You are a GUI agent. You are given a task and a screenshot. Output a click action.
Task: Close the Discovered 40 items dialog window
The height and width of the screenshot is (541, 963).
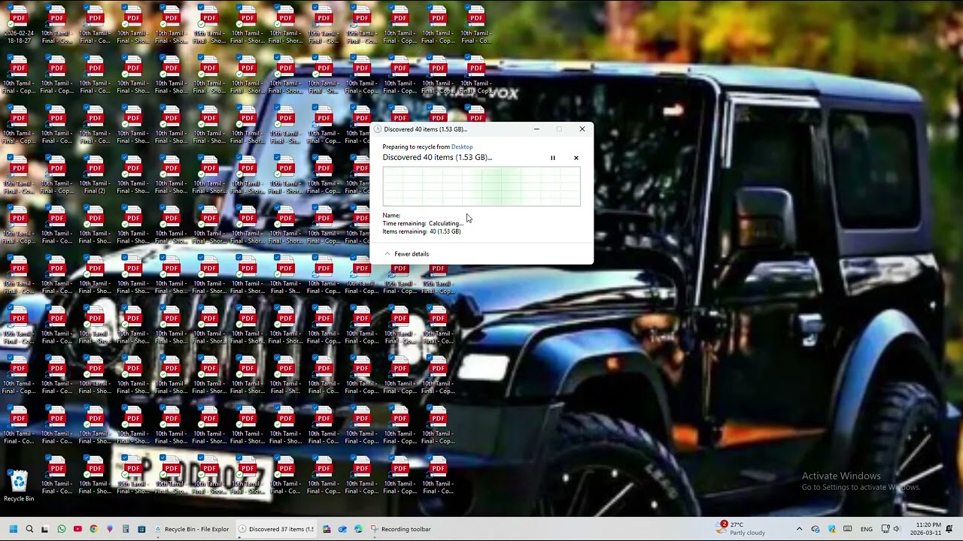[582, 129]
